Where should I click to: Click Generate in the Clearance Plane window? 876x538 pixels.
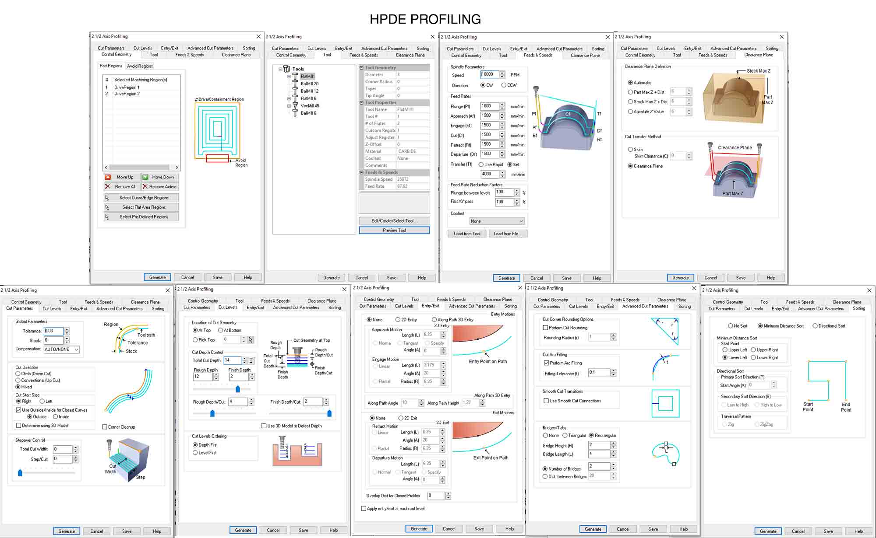tap(681, 278)
